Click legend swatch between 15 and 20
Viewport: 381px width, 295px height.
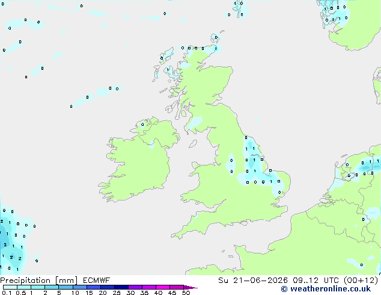93,287
